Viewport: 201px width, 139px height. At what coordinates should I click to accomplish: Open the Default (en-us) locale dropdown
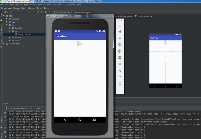pos(143,17)
